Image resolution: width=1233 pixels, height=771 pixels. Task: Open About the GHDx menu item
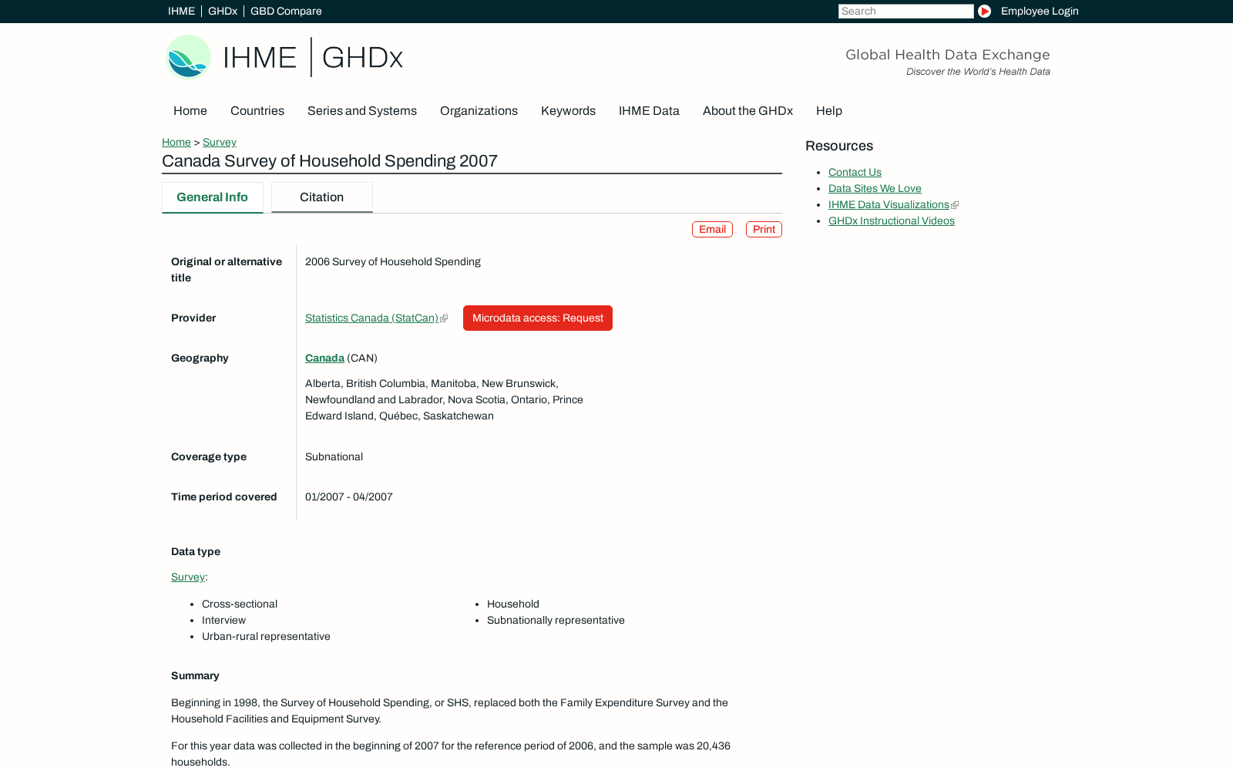pyautogui.click(x=748, y=111)
